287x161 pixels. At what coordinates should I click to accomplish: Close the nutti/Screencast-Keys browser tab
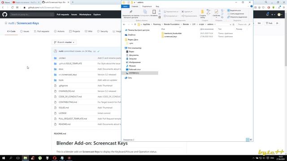click(69, 2)
